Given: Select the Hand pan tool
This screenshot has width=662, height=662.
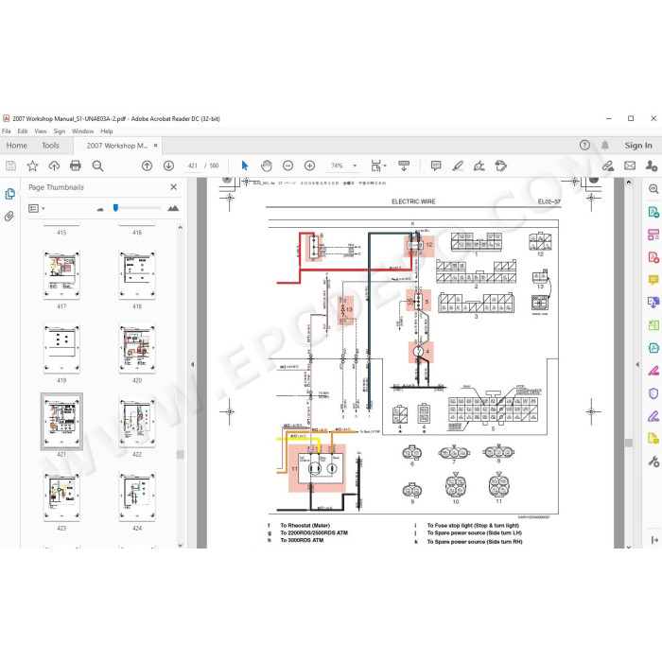Looking at the screenshot, I should coord(267,165).
